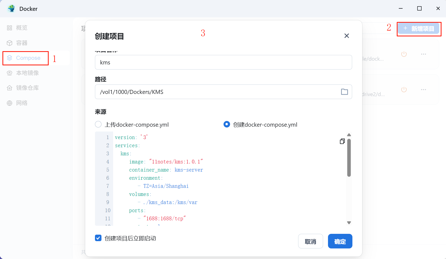Click the path field /vol1/1000/Dockers/KMS

[x=224, y=92]
